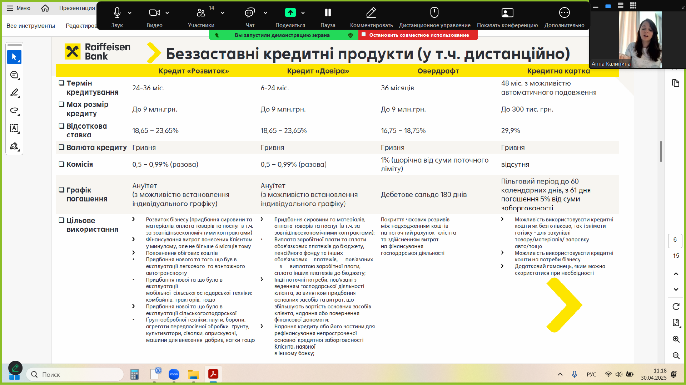Image resolution: width=686 pixels, height=385 pixels.
Task: Switch input language РУС
Action: [x=591, y=374]
